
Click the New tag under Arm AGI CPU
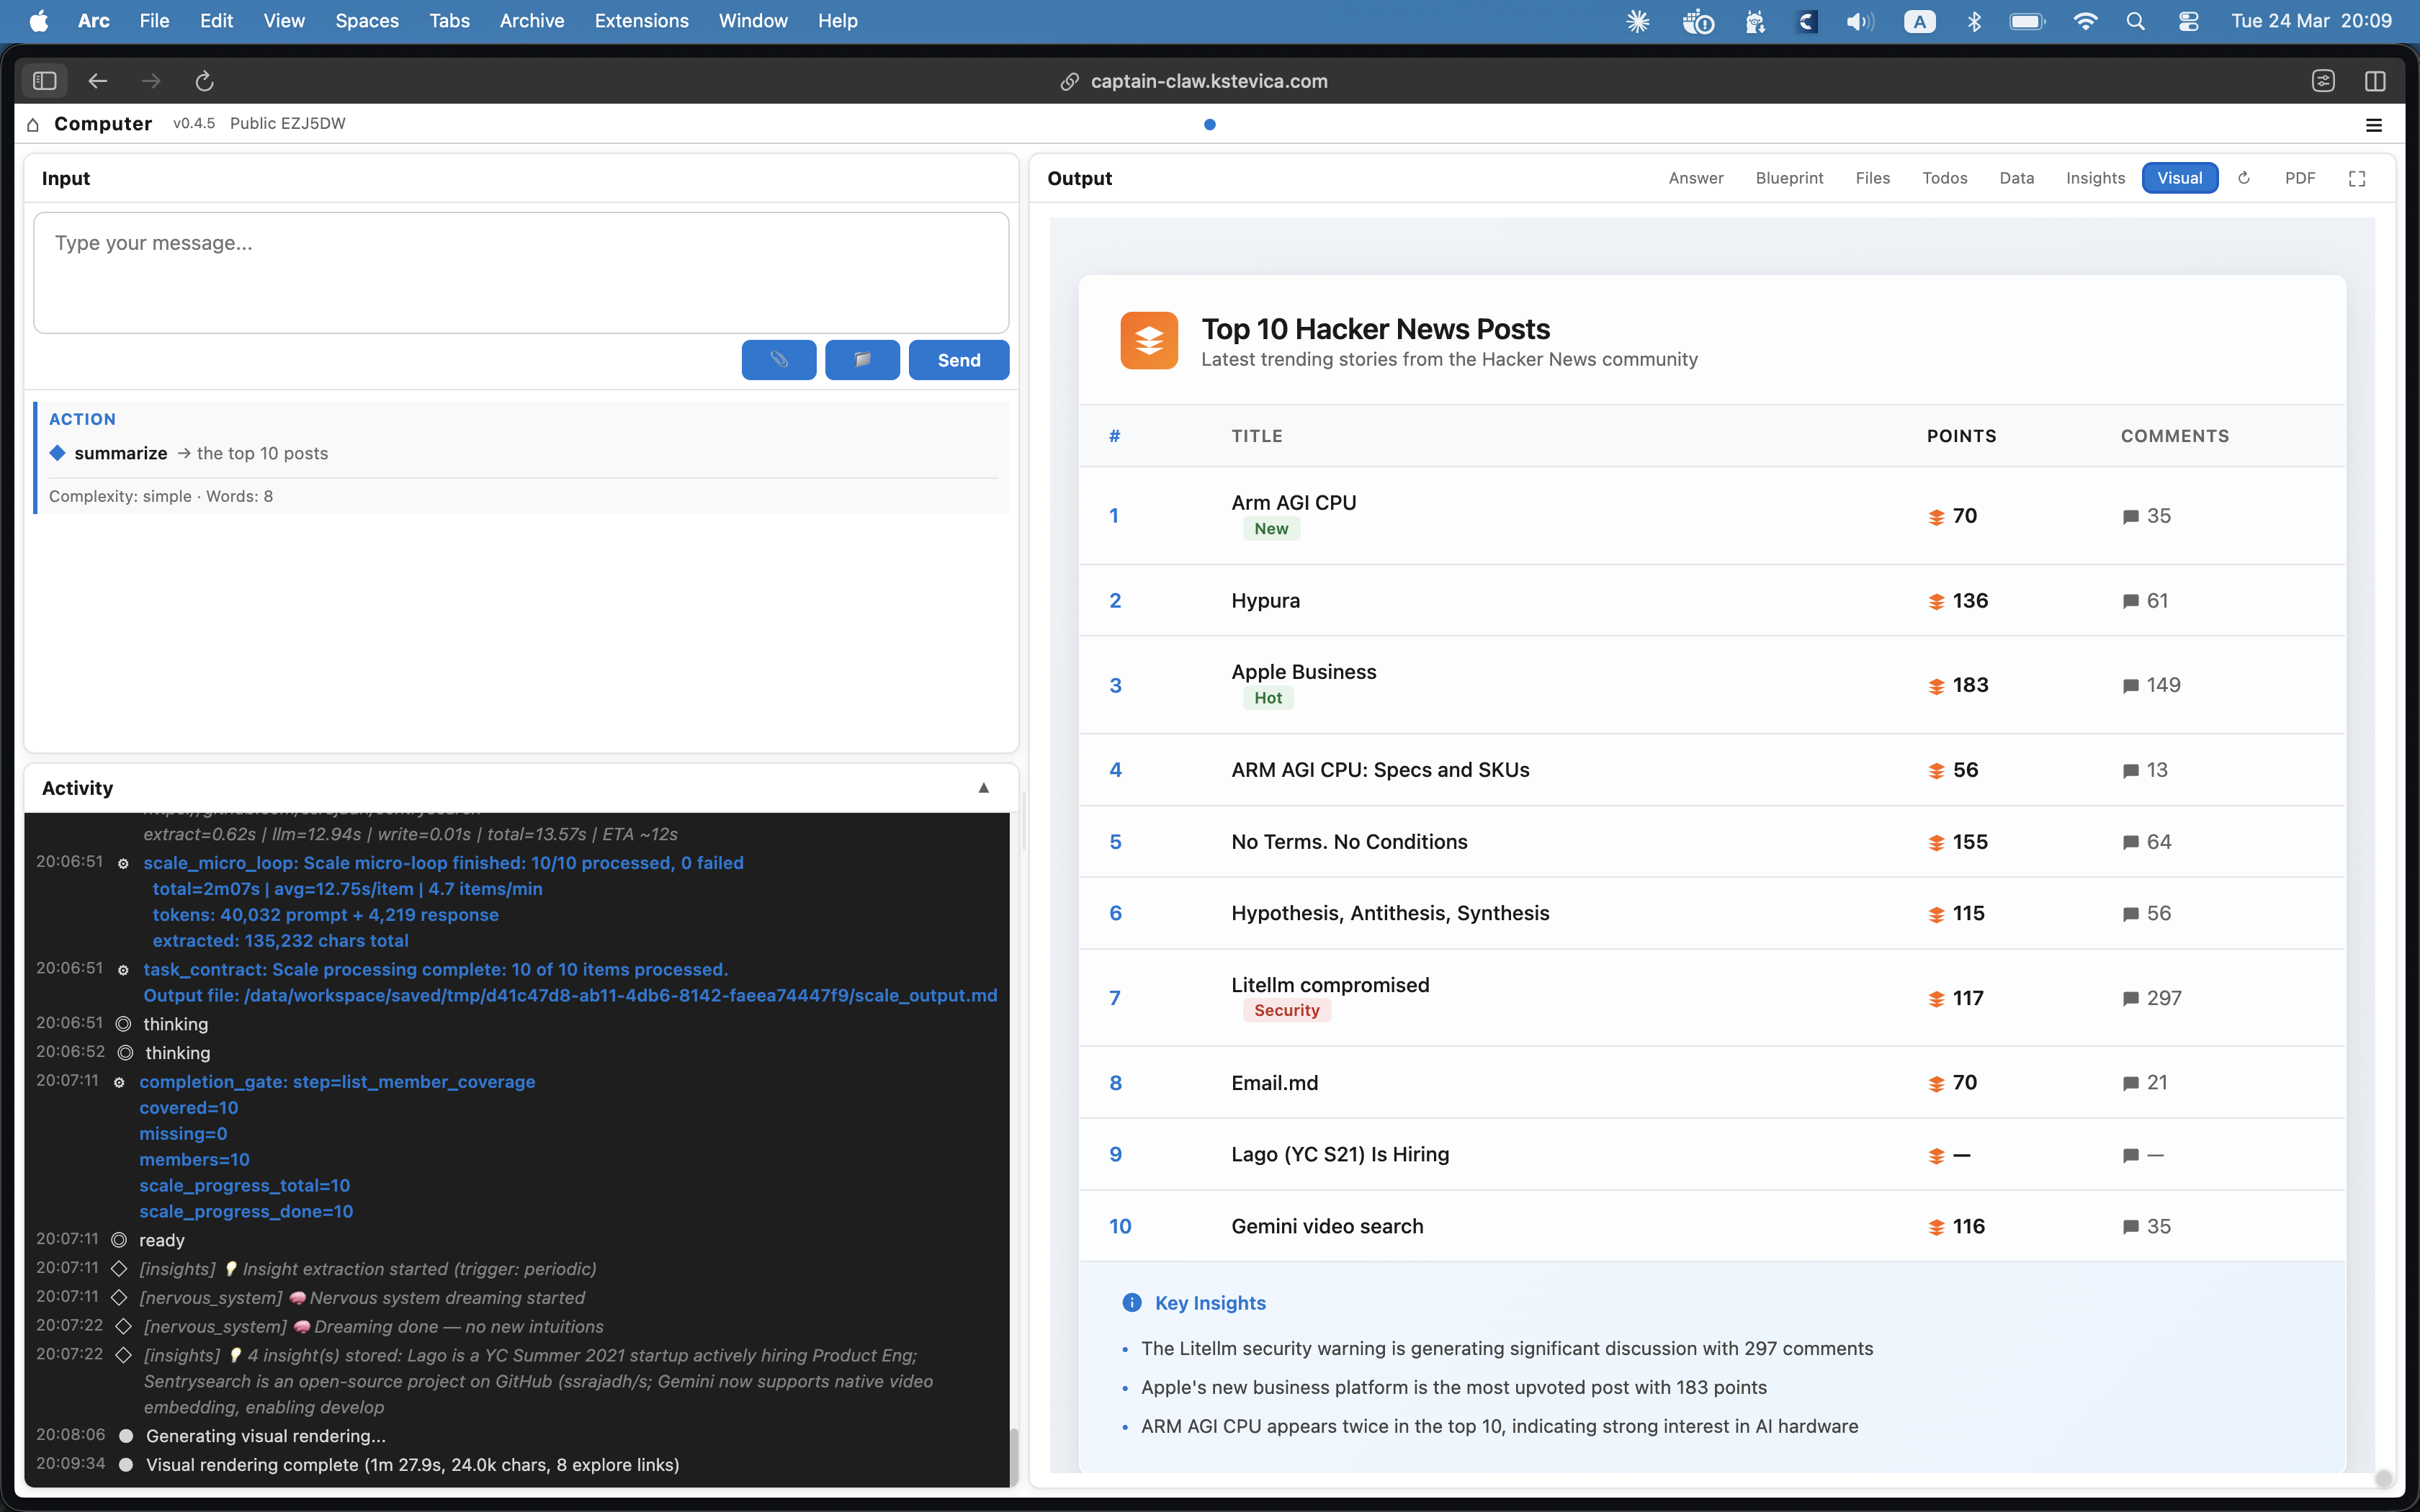[x=1271, y=529]
